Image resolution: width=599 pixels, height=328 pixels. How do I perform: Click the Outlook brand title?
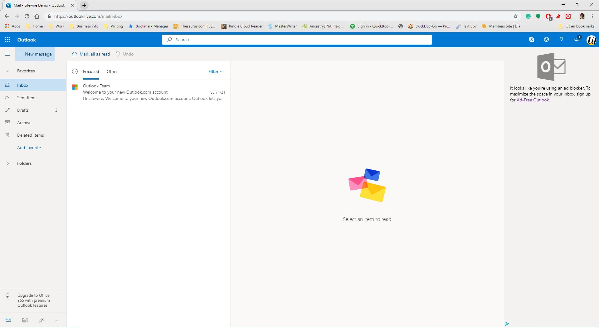click(x=27, y=40)
